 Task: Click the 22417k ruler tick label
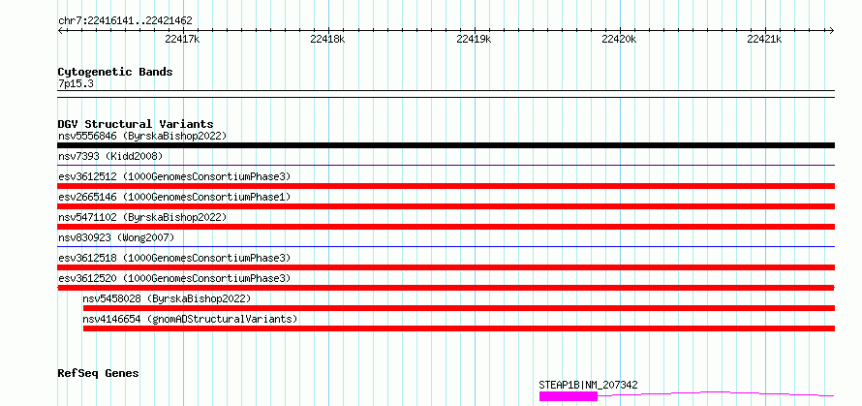pos(182,39)
